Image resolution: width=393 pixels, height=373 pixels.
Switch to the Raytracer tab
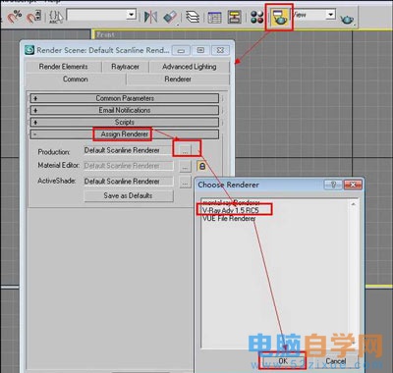point(125,67)
